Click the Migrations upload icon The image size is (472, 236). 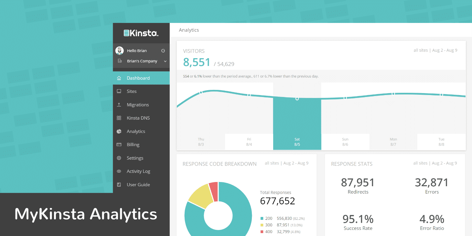[x=119, y=104]
